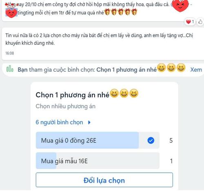Click the 'Đổi lựa chọn' button
204x191 pixels.
pos(104,180)
